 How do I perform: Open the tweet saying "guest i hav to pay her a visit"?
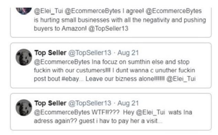tap(111, 112)
